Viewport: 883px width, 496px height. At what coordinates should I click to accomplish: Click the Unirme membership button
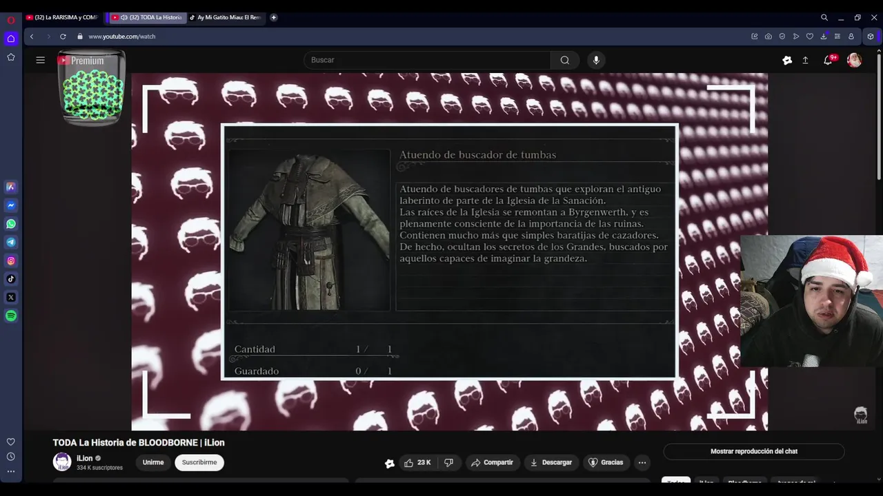pos(153,462)
